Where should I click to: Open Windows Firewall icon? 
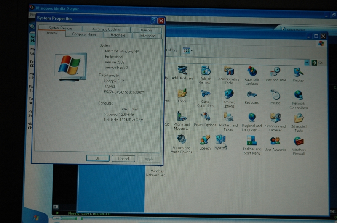[x=299, y=146]
